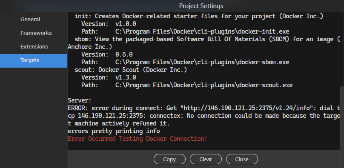Click the 'ERROR: error during connect' line

pos(204,108)
